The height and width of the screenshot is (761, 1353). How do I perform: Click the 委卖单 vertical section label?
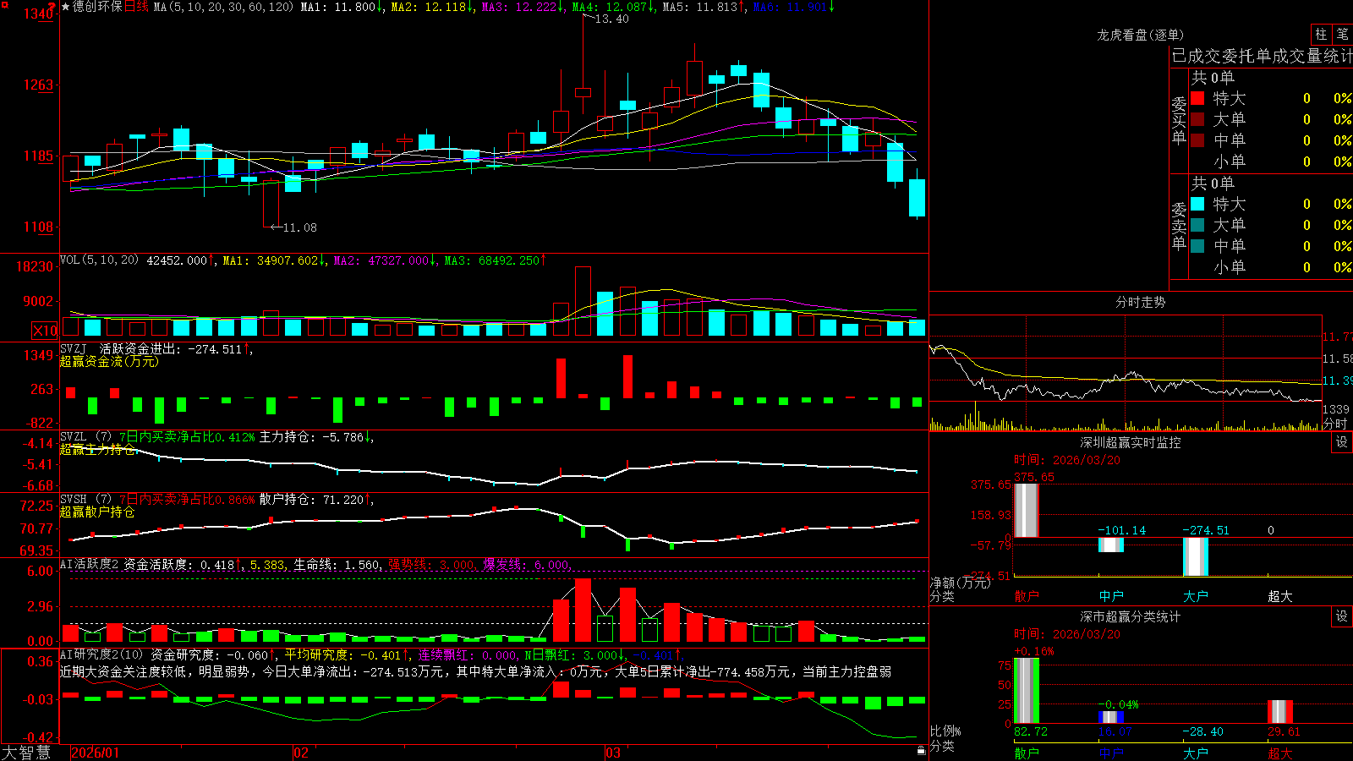pos(1179,226)
